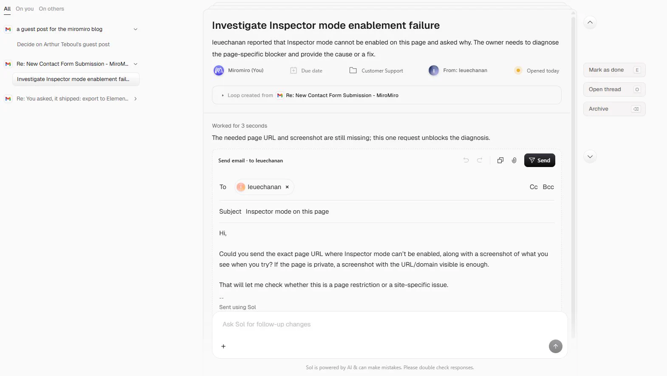The width and height of the screenshot is (667, 376).
Task: Click the Gmail icon beside New Contact Form thread
Action: click(x=8, y=64)
